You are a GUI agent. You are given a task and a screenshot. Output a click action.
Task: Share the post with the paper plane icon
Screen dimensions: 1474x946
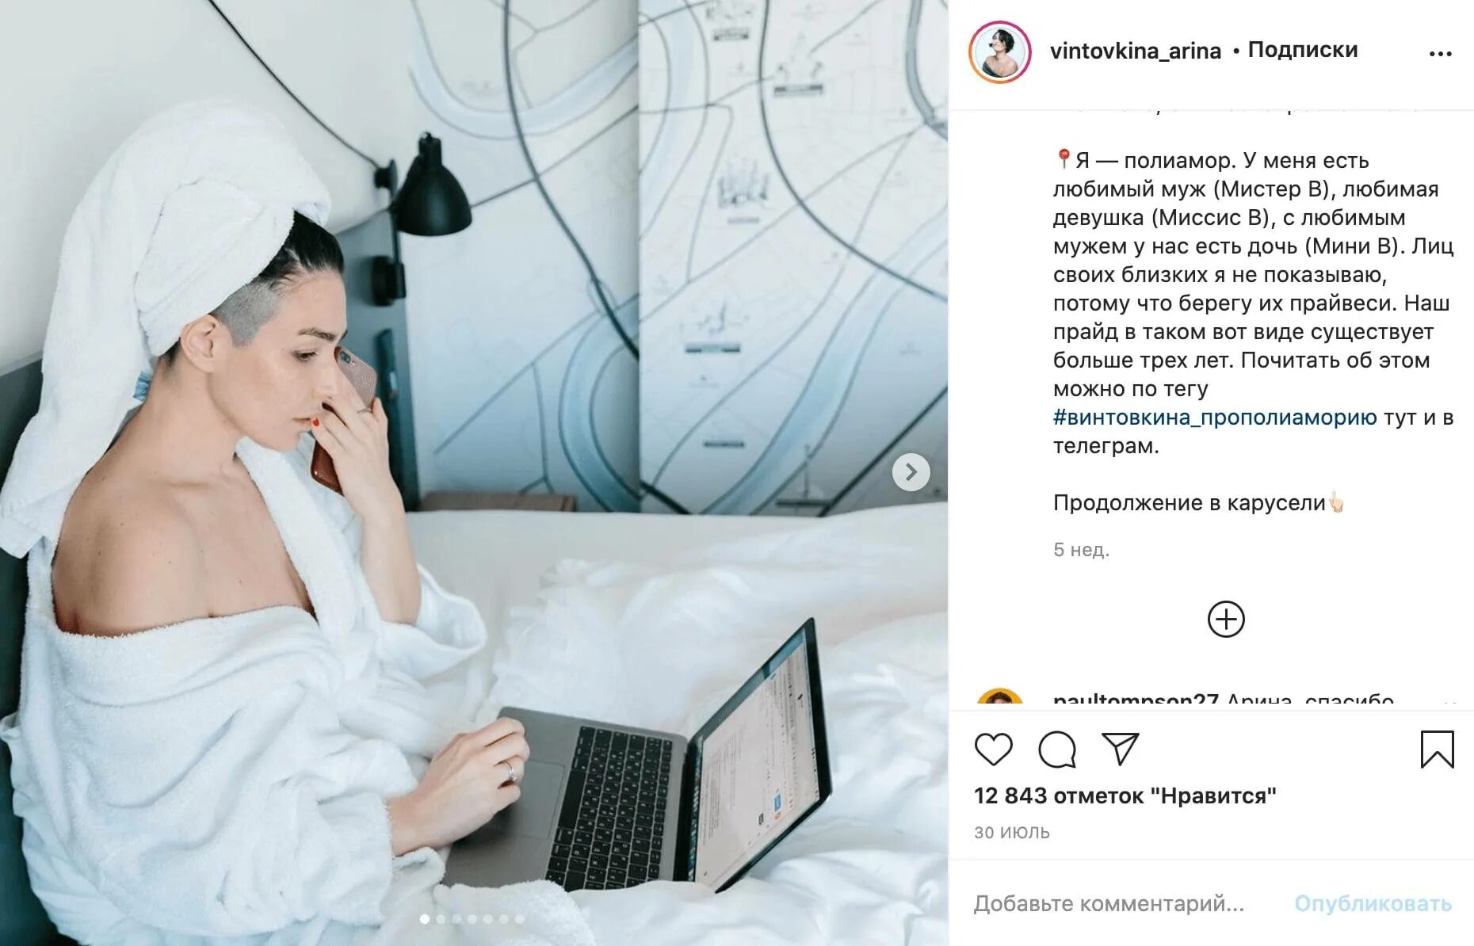pos(1121,749)
